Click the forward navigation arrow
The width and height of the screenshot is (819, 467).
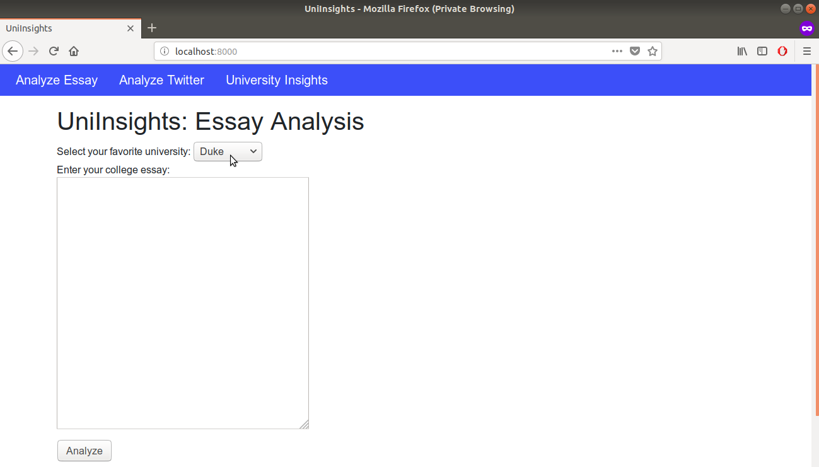(x=34, y=51)
